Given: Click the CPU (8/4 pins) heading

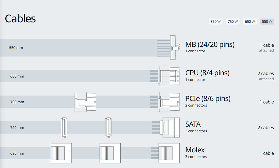Looking at the screenshot, I should tap(207, 73).
